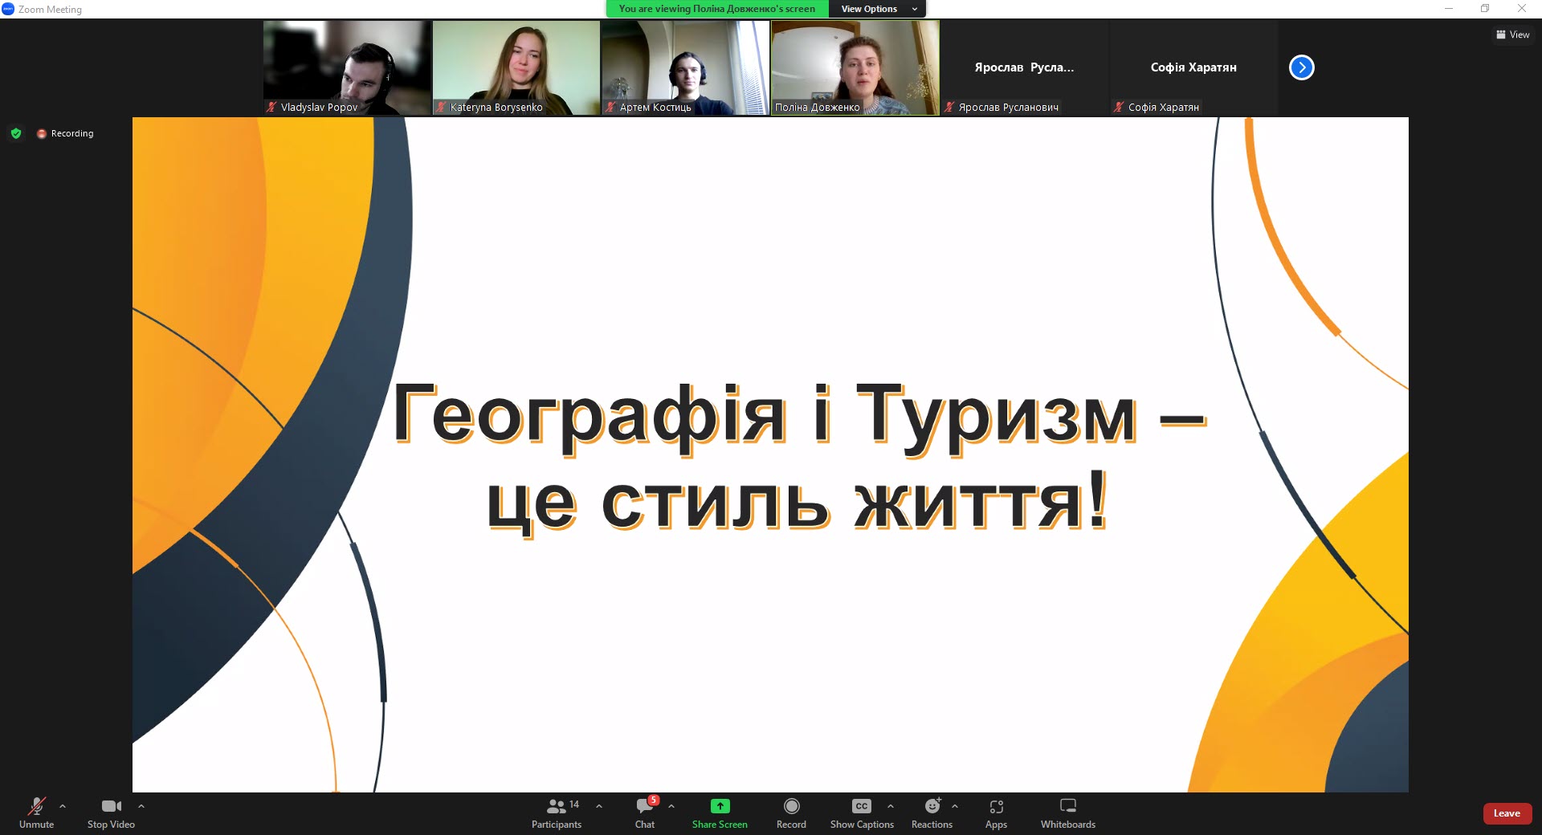Screen dimensions: 1542x835
Task: Expand video options arrow beside Stop Video
Action: click(x=141, y=806)
